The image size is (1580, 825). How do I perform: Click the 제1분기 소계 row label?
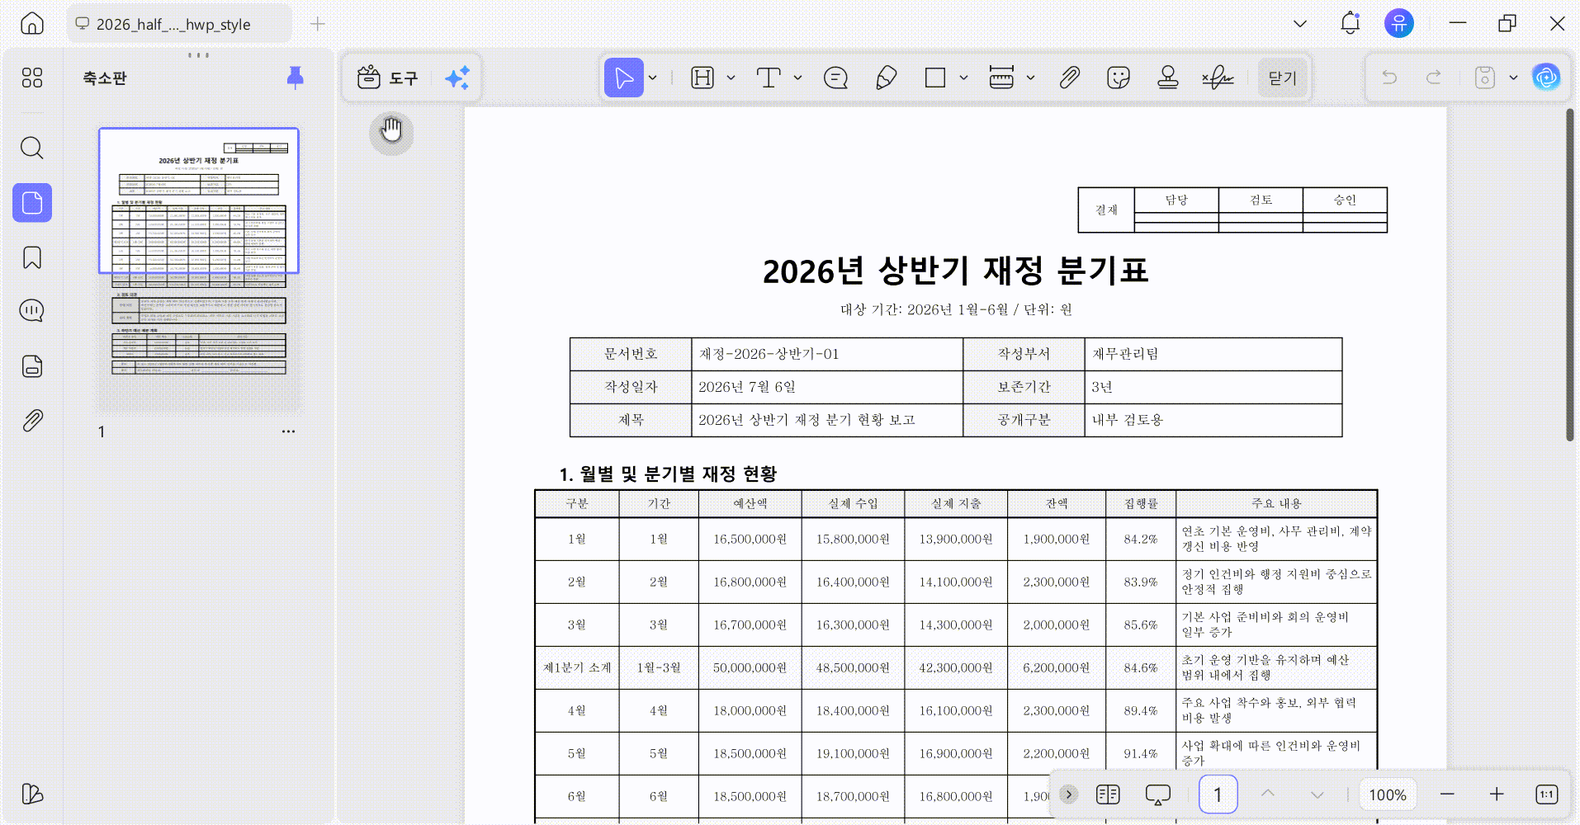click(577, 667)
